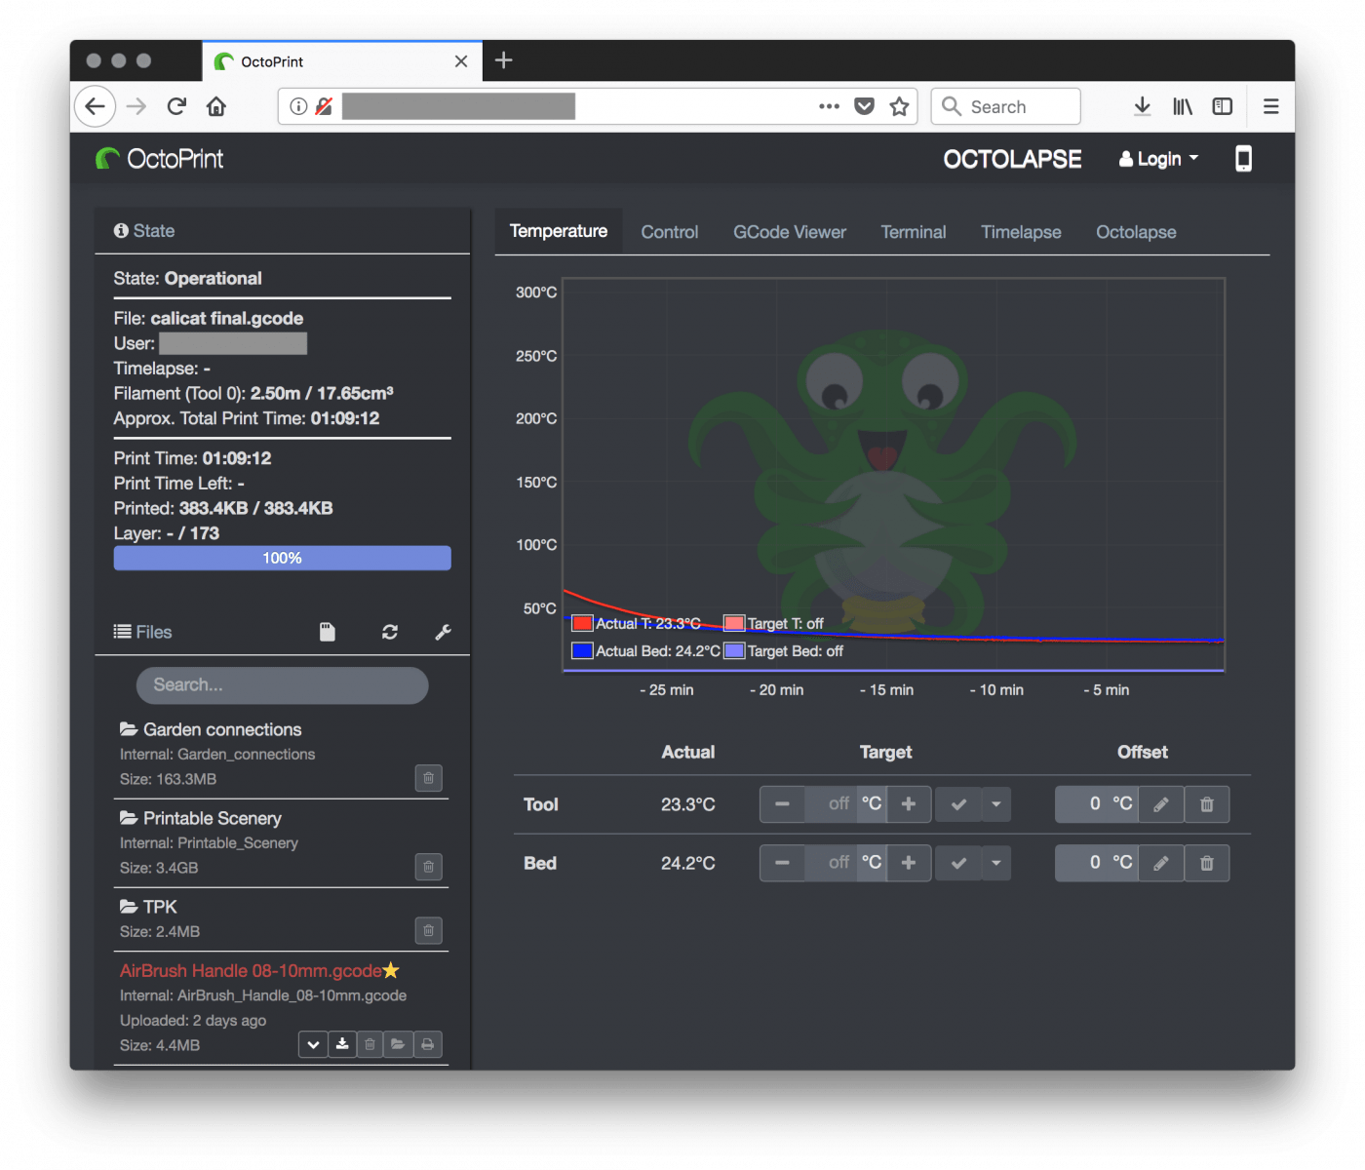Open the Terminal tab
The width and height of the screenshot is (1365, 1170).
(x=914, y=232)
